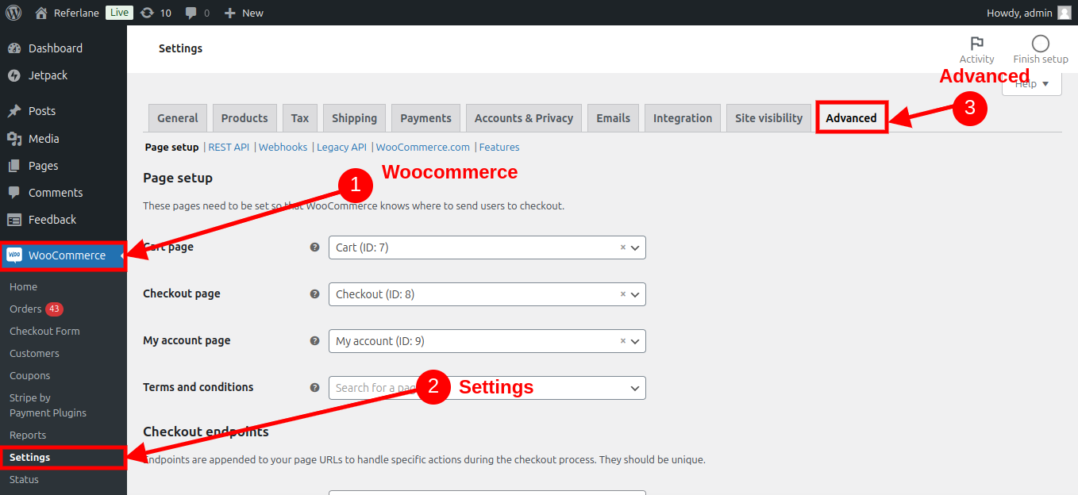Click the comments bubble icon in admin bar
This screenshot has width=1078, height=495.
191,13
